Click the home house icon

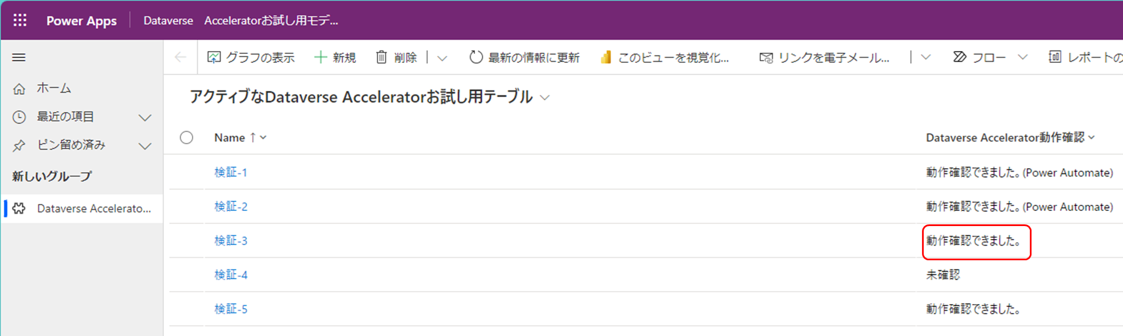[19, 89]
